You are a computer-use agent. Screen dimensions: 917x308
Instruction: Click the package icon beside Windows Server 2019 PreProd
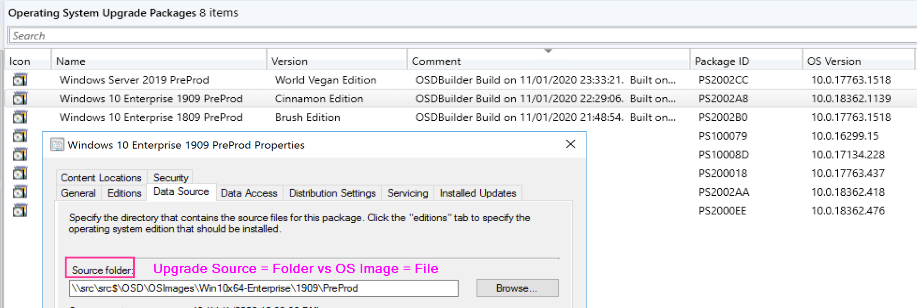point(20,79)
